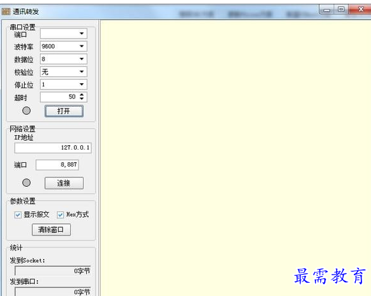The image size is (371, 296).
Task: Click the 连接 button
Action: click(x=64, y=183)
